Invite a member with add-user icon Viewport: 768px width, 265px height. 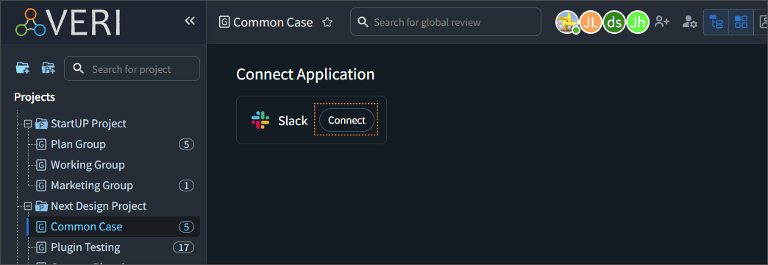[662, 21]
